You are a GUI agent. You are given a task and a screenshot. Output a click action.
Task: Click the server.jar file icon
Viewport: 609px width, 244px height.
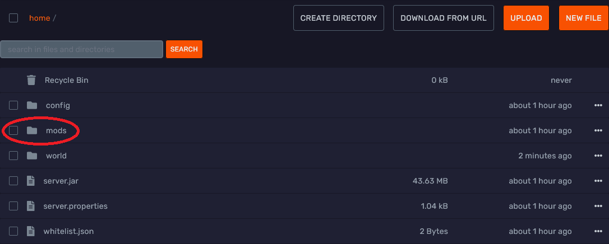point(31,181)
